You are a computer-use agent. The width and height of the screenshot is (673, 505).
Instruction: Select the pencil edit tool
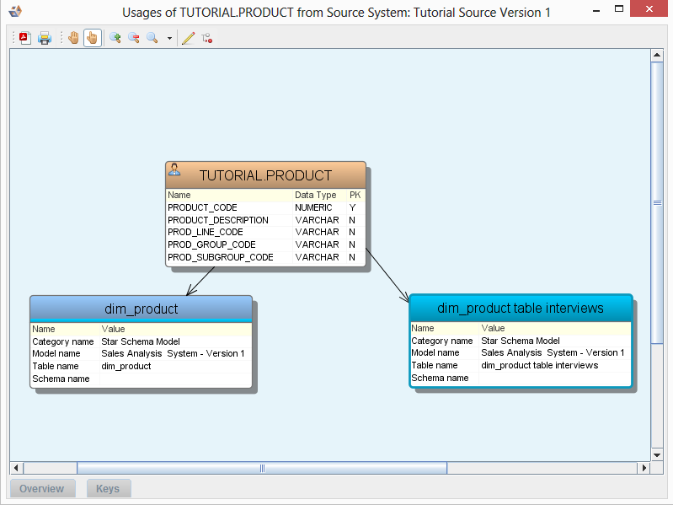(188, 38)
